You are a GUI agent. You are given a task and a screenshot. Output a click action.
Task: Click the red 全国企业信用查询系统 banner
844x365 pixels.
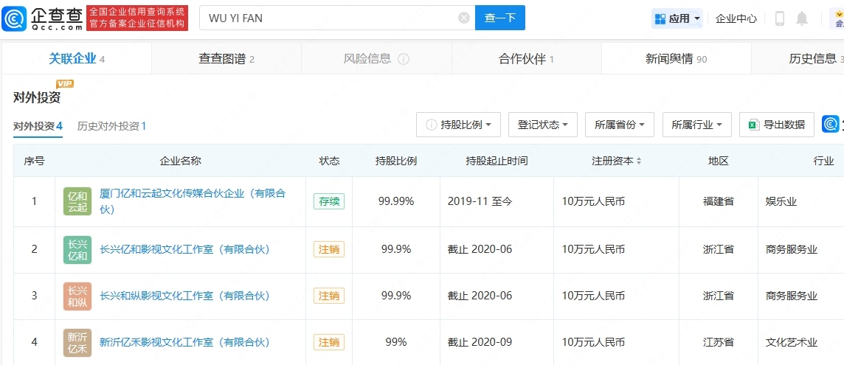(x=137, y=18)
